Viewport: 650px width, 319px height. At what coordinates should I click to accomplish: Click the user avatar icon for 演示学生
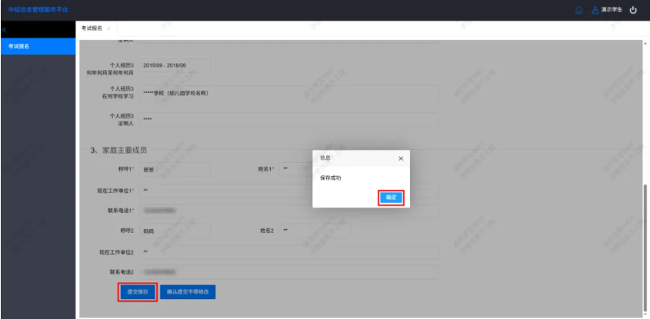pos(595,10)
